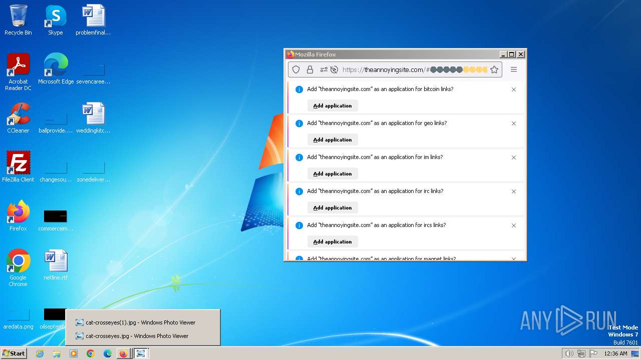Screen dimensions: 641x360
Task: Select the changesou desktop file
Action: click(56, 171)
